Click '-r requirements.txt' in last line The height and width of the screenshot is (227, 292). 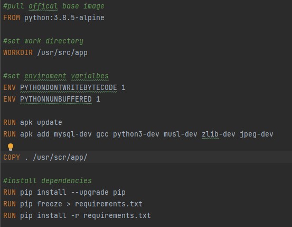111,215
